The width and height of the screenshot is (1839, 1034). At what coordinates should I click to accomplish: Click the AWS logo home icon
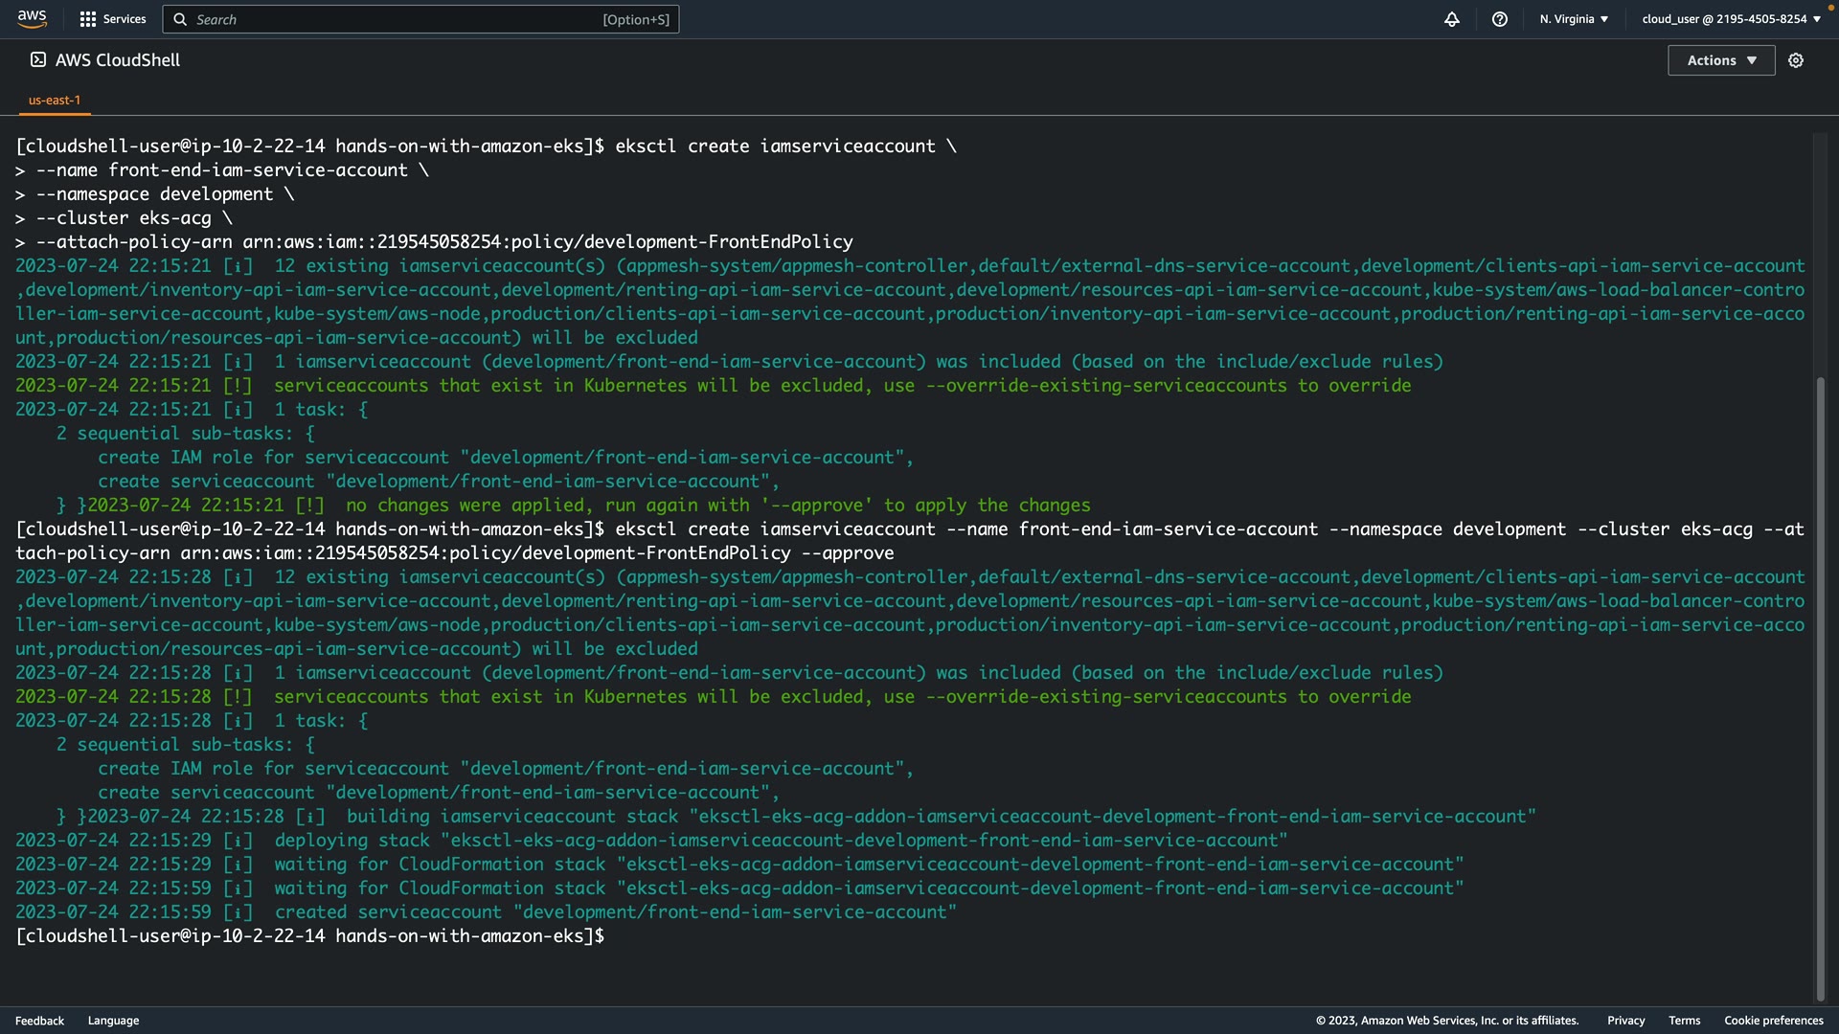click(x=32, y=19)
